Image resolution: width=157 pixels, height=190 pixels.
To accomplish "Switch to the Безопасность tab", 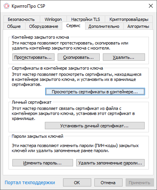I will pyautogui.click(x=21, y=19).
